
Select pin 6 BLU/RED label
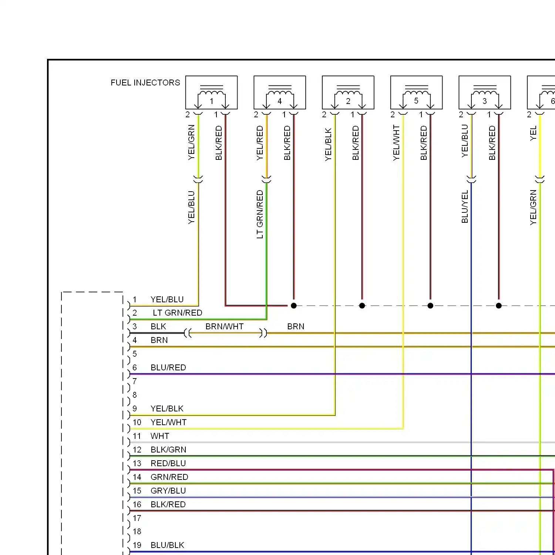168,368
